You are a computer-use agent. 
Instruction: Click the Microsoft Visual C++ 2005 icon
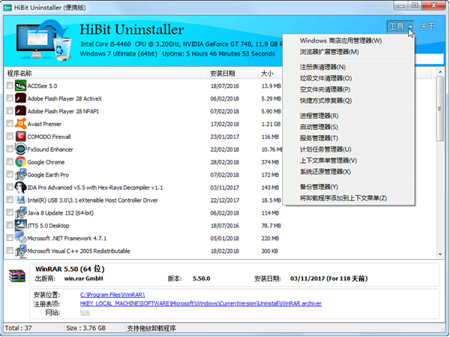pos(20,251)
